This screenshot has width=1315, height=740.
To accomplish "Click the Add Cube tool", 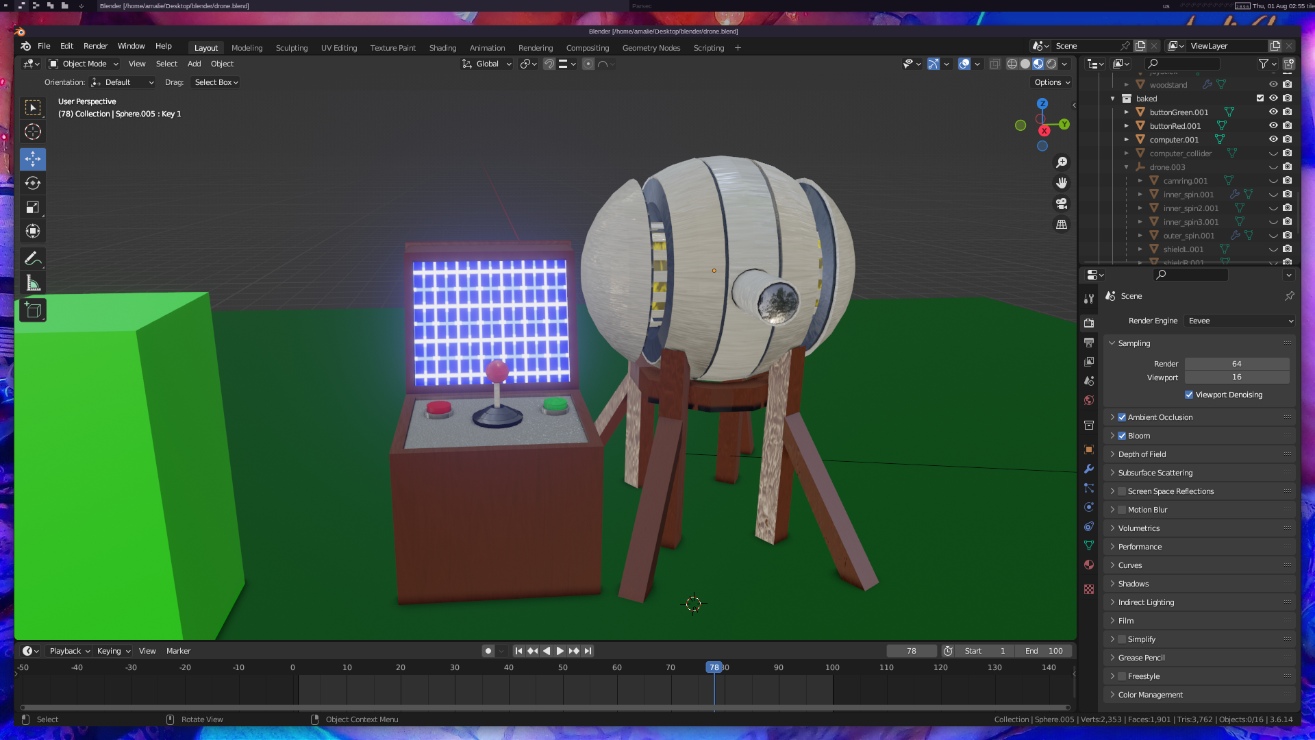I will point(32,310).
